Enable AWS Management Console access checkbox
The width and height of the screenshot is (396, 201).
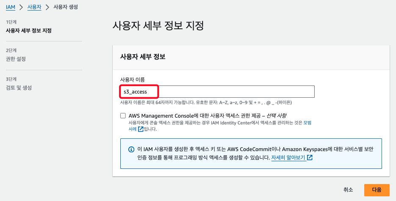pos(123,115)
